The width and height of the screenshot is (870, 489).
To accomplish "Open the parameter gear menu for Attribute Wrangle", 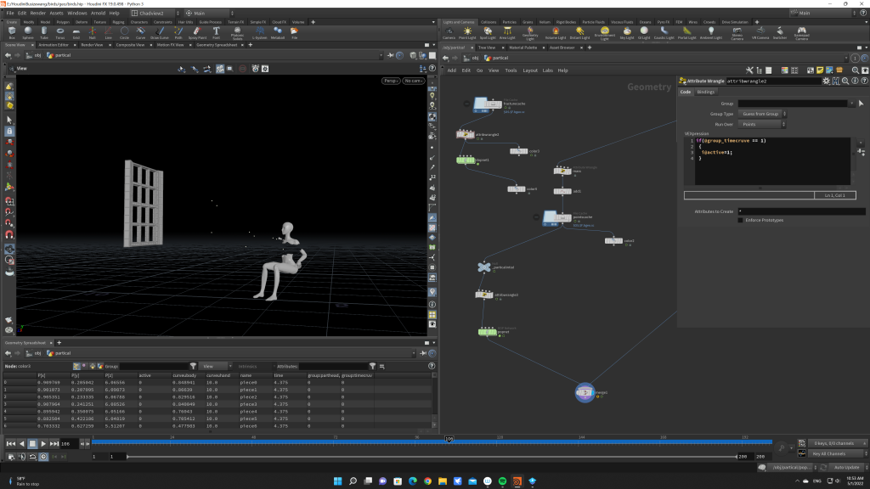I will (x=826, y=81).
